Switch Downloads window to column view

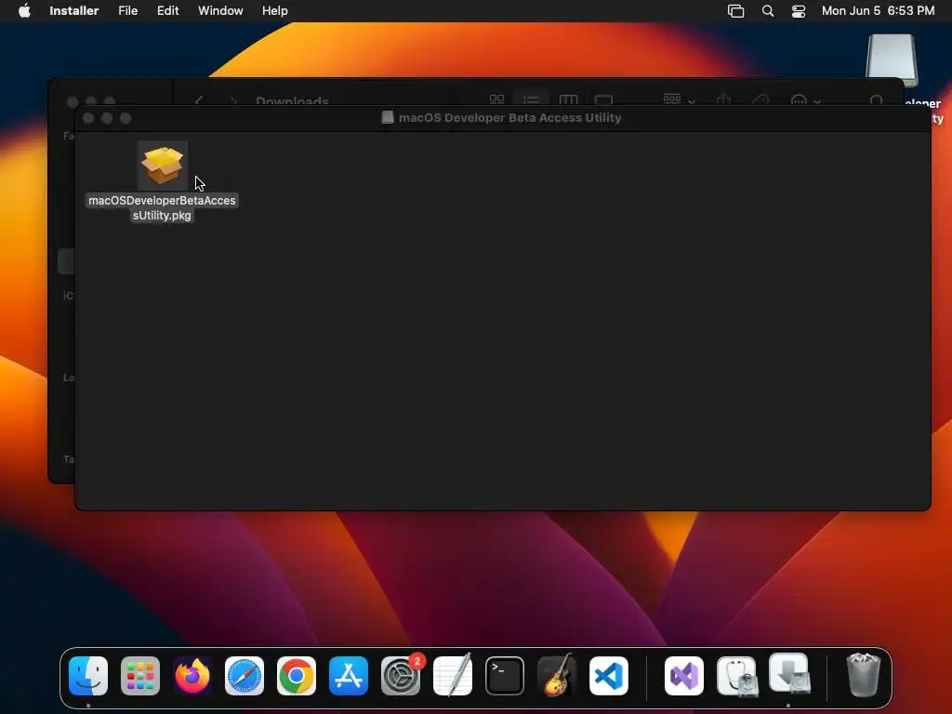coord(568,99)
